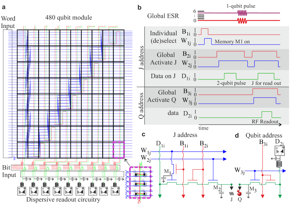Click the lowercase "data" label
The height and width of the screenshot is (204, 290).
(173, 113)
